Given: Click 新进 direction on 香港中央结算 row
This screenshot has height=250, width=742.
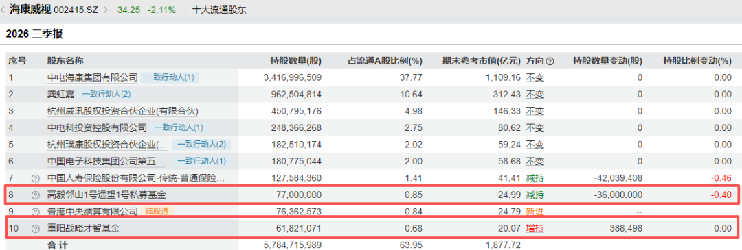Looking at the screenshot, I should 535,212.
